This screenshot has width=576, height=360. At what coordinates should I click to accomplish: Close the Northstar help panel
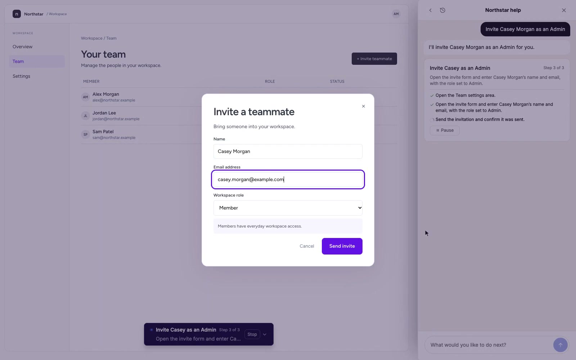pos(564,10)
